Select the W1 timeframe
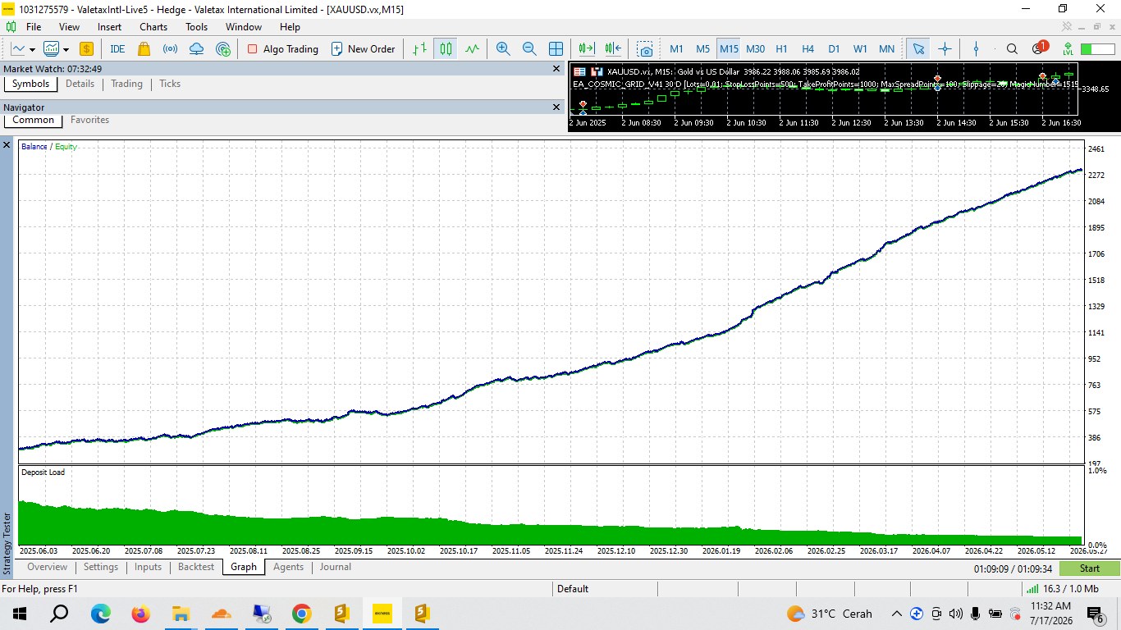 [x=860, y=49]
